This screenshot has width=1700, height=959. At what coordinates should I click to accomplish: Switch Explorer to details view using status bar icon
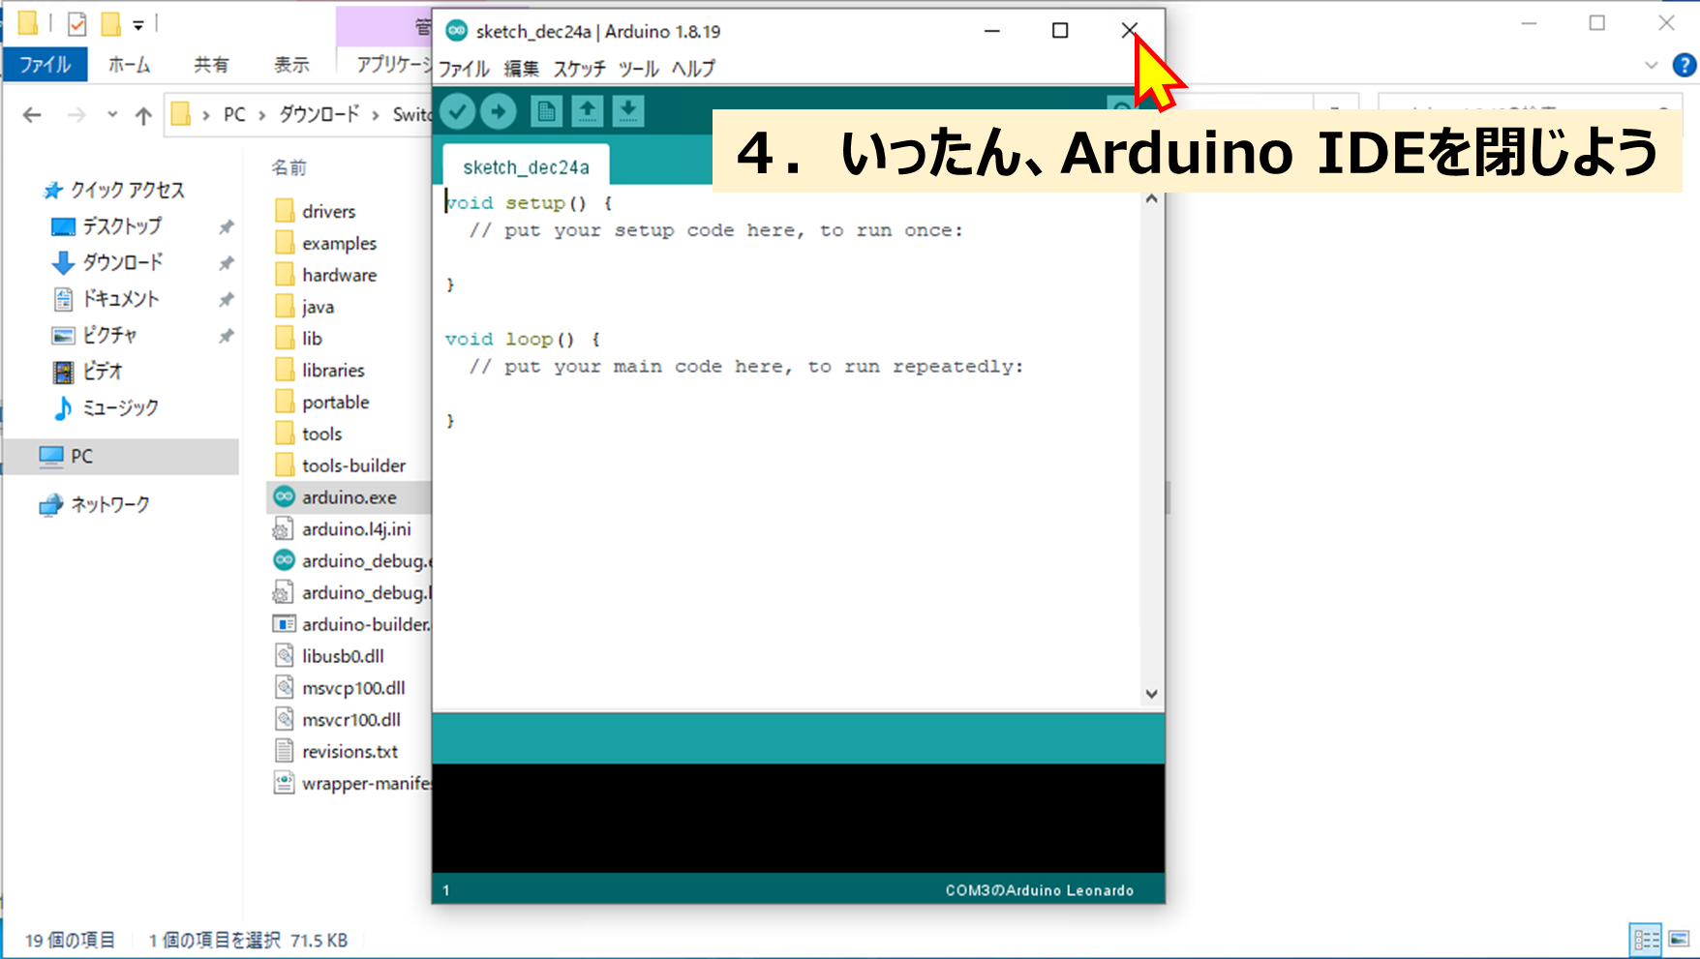pyautogui.click(x=1646, y=939)
